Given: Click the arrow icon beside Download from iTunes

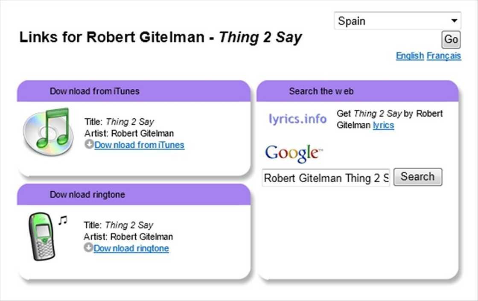Looking at the screenshot, I should pyautogui.click(x=89, y=144).
